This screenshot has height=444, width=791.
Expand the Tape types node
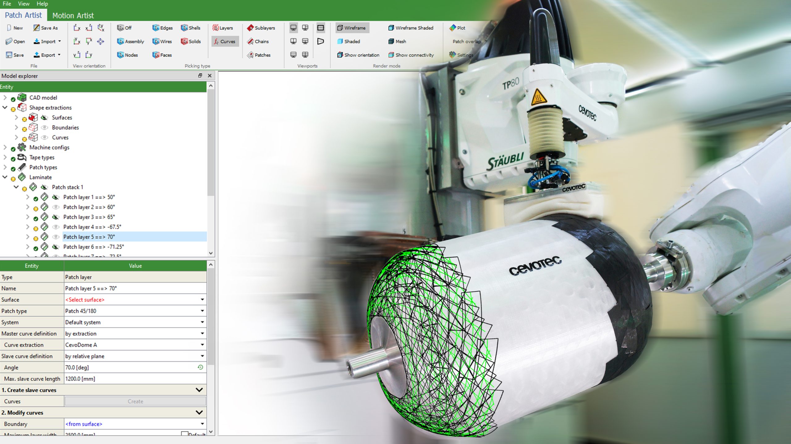(5, 157)
